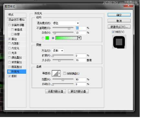This screenshot has height=118, width=142.
Task: Enable the 等高线 sub-option checkbox
Action: (x=12, y=30)
